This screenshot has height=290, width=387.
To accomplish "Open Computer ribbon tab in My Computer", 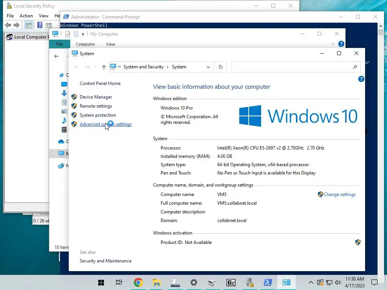I will [x=85, y=44].
